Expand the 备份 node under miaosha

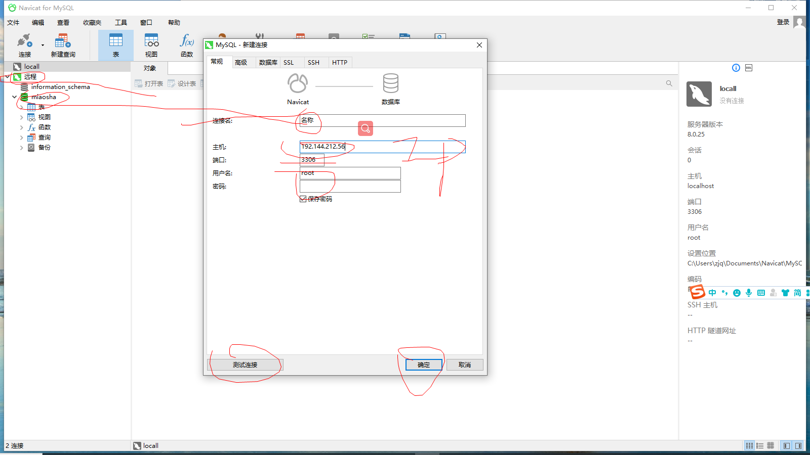[x=21, y=148]
